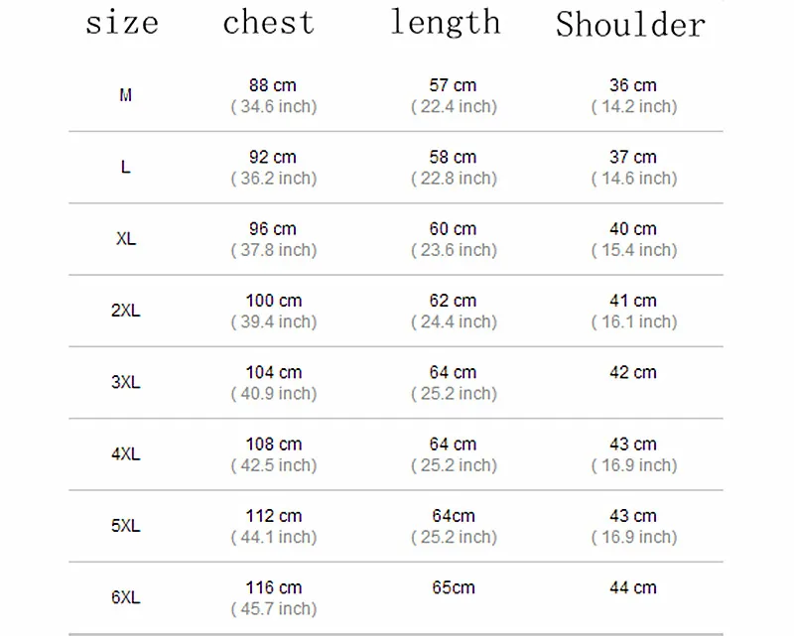794x636 pixels.
Task: Select the 6XL size row label
Action: 125,597
